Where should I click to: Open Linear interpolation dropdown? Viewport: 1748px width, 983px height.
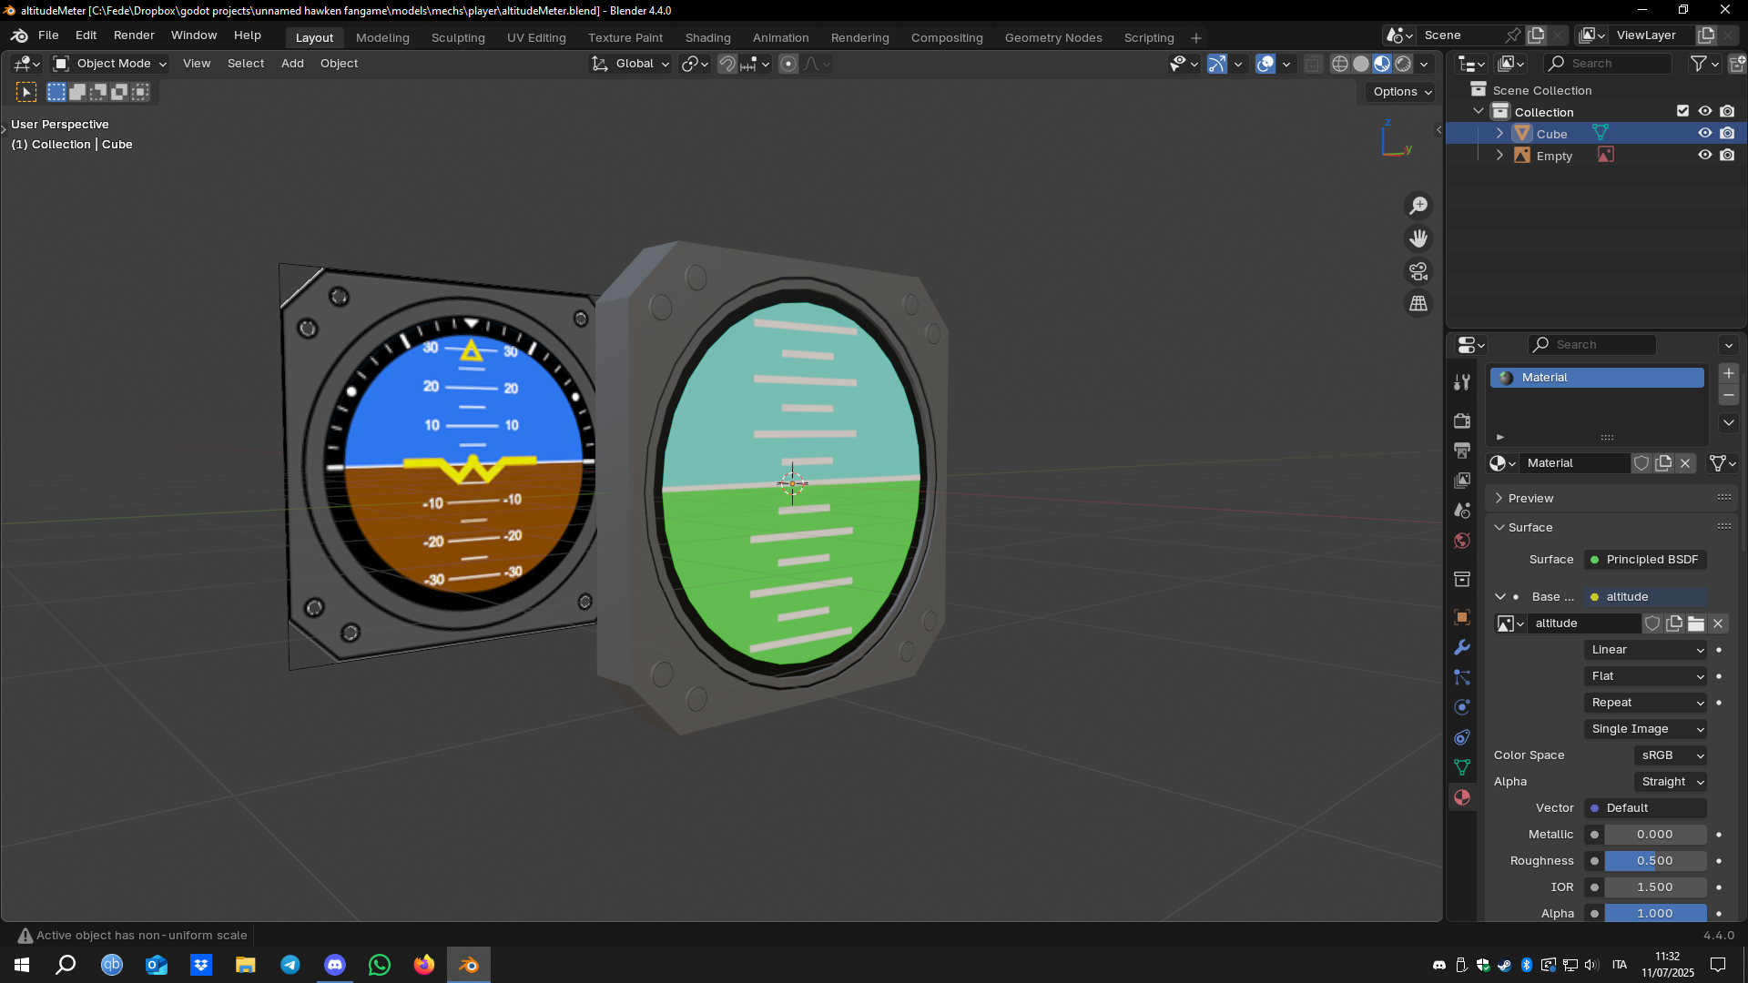pyautogui.click(x=1646, y=650)
